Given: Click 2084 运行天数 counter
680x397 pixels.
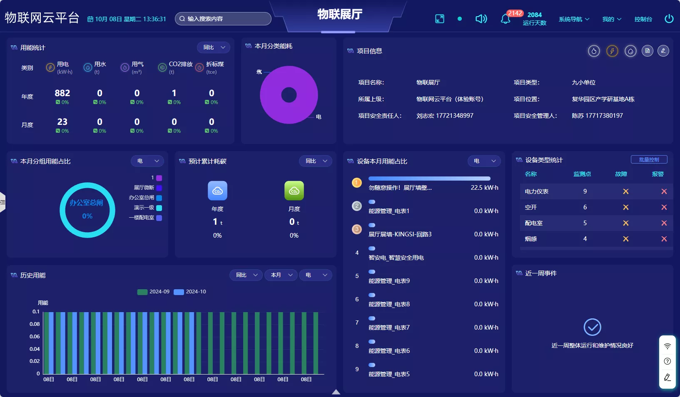Looking at the screenshot, I should [534, 19].
